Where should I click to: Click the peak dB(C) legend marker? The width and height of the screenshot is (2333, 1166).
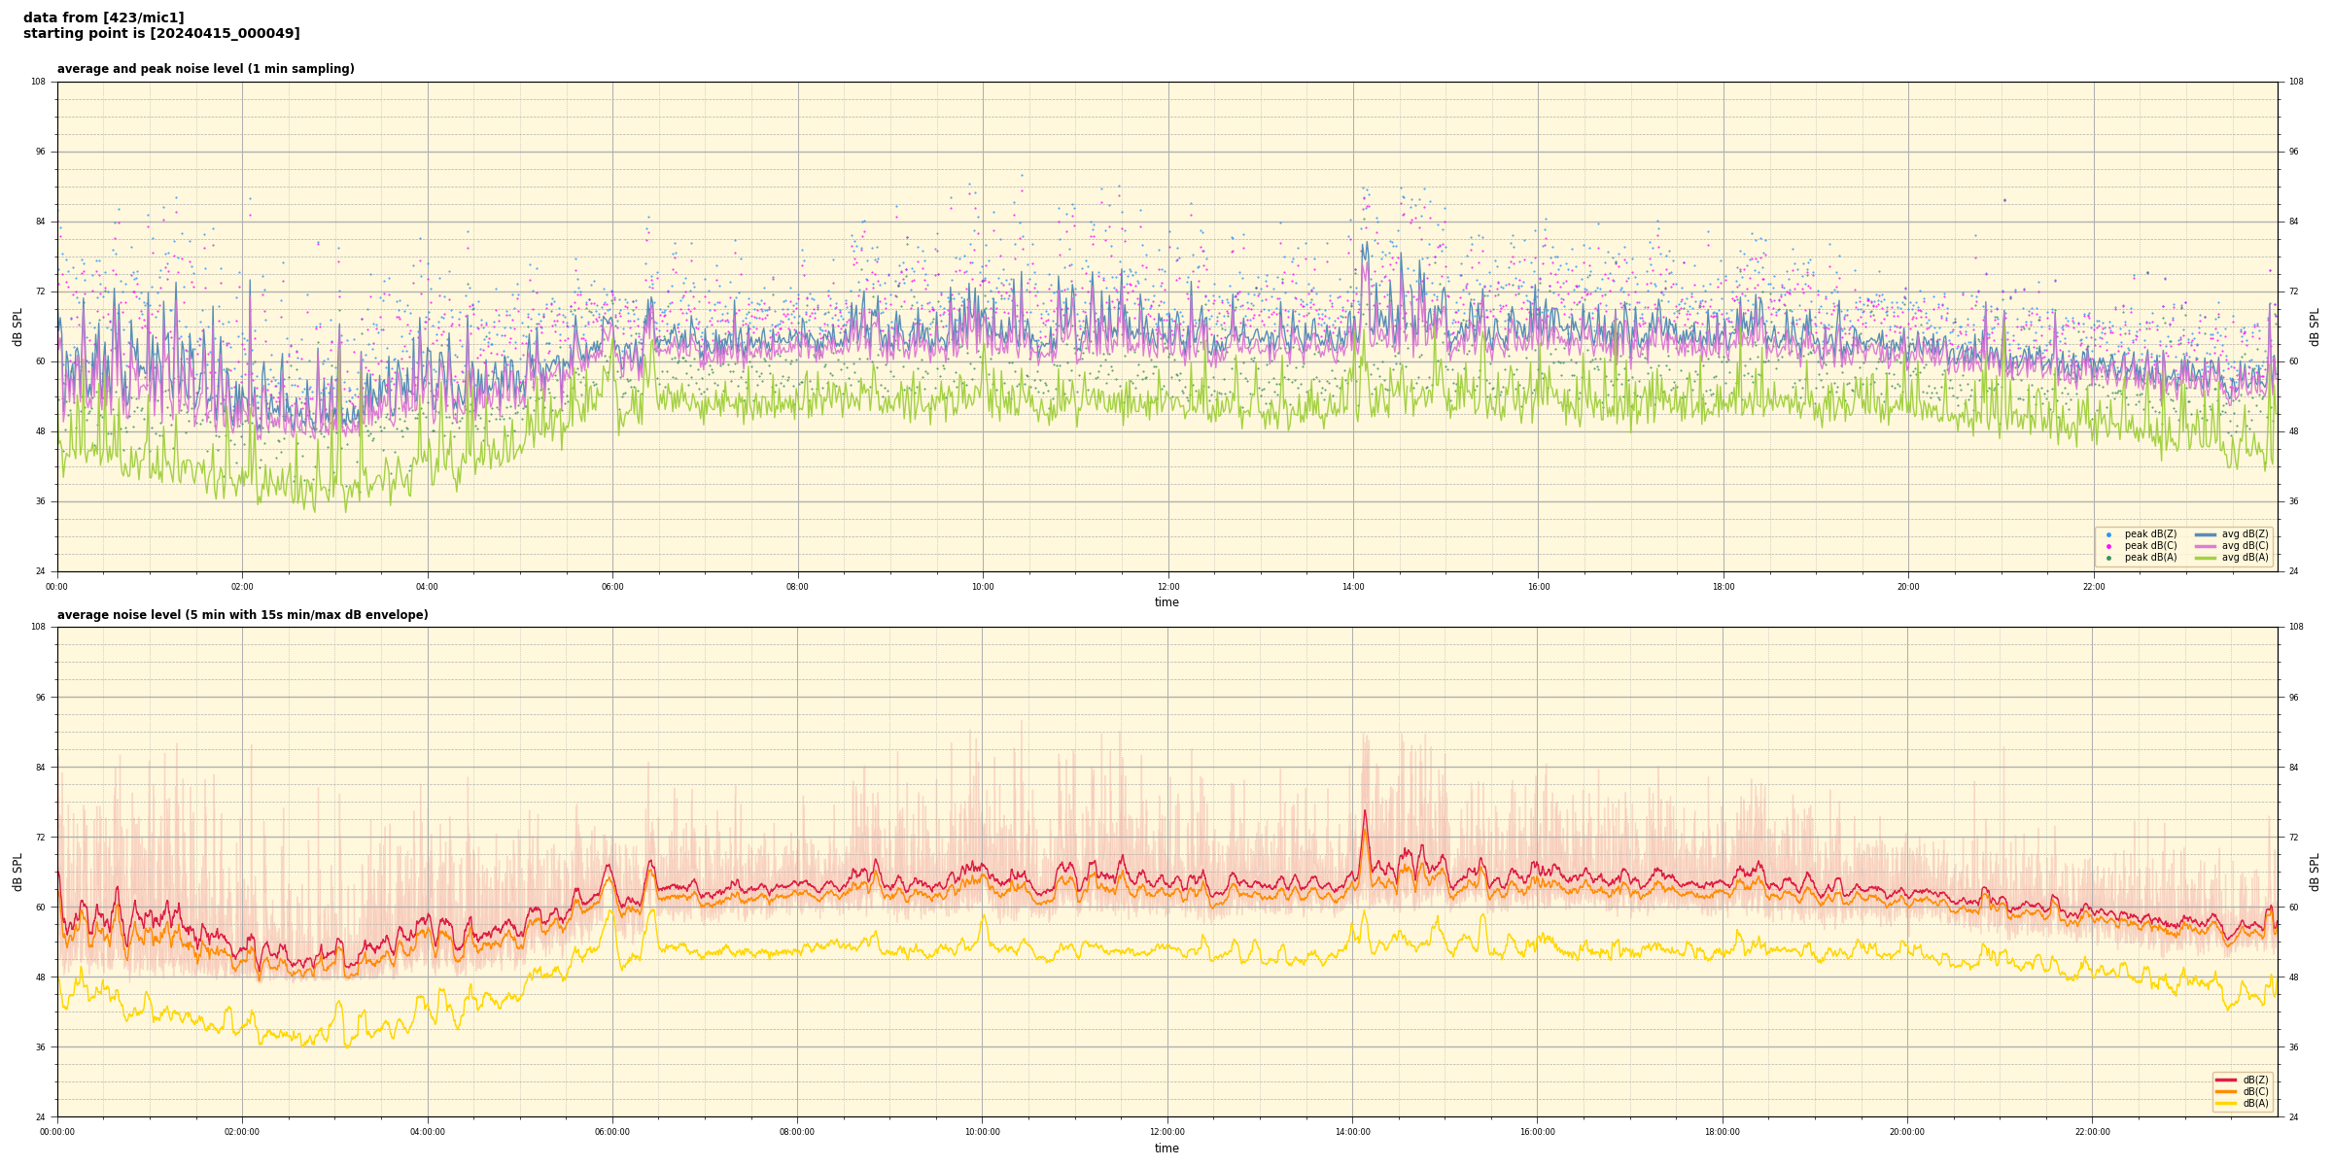pos(2108,546)
